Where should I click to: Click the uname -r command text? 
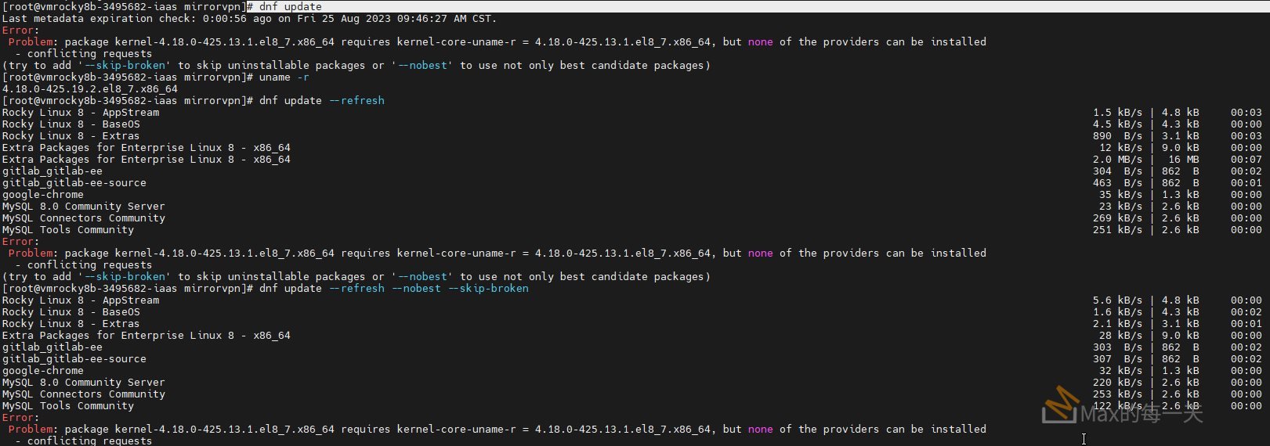click(x=284, y=77)
